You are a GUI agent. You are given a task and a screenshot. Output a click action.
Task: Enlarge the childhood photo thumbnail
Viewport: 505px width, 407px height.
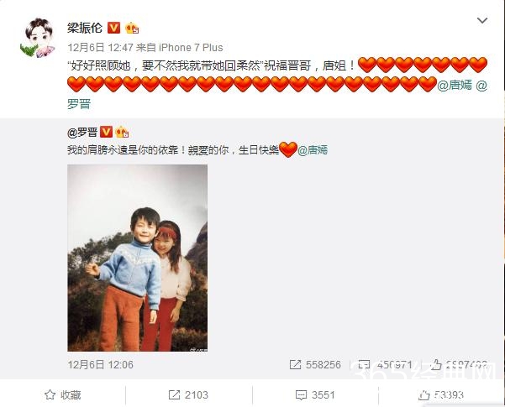coord(138,258)
